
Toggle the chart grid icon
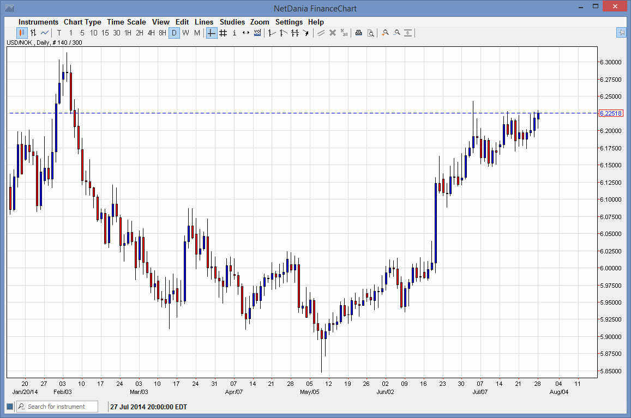click(x=223, y=33)
